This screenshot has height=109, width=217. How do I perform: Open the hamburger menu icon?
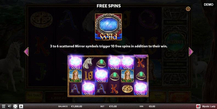tap(4, 106)
